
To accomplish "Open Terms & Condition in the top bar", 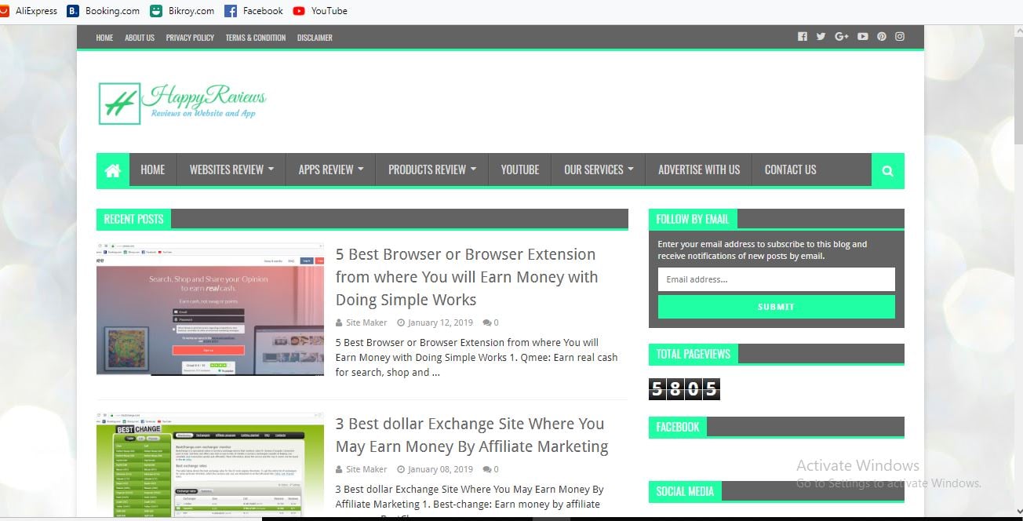I will coord(256,38).
